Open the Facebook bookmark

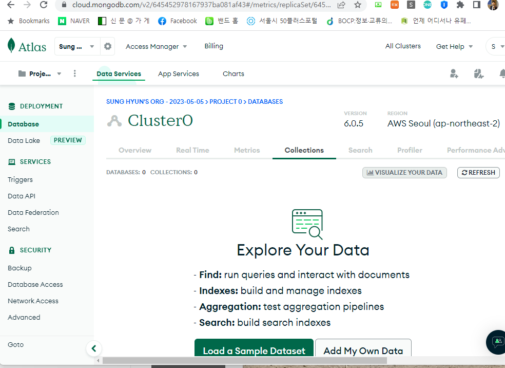click(x=178, y=21)
